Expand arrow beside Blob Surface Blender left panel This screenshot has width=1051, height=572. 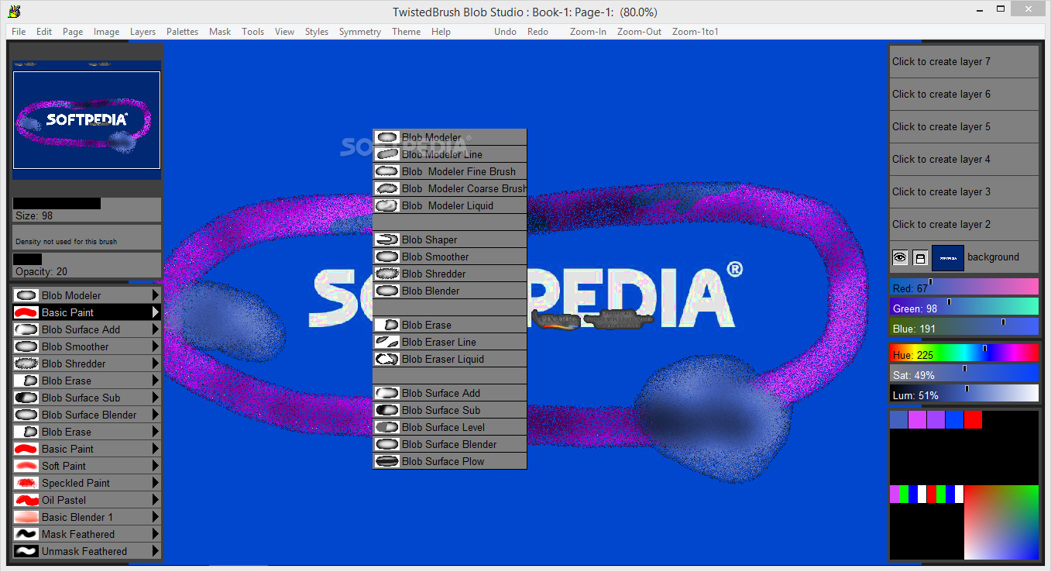coord(156,415)
